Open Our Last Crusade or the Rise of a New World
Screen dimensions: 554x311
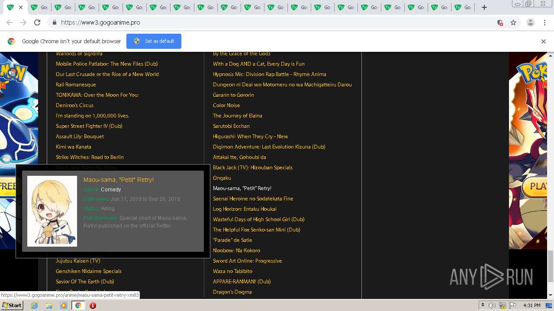pyautogui.click(x=107, y=74)
